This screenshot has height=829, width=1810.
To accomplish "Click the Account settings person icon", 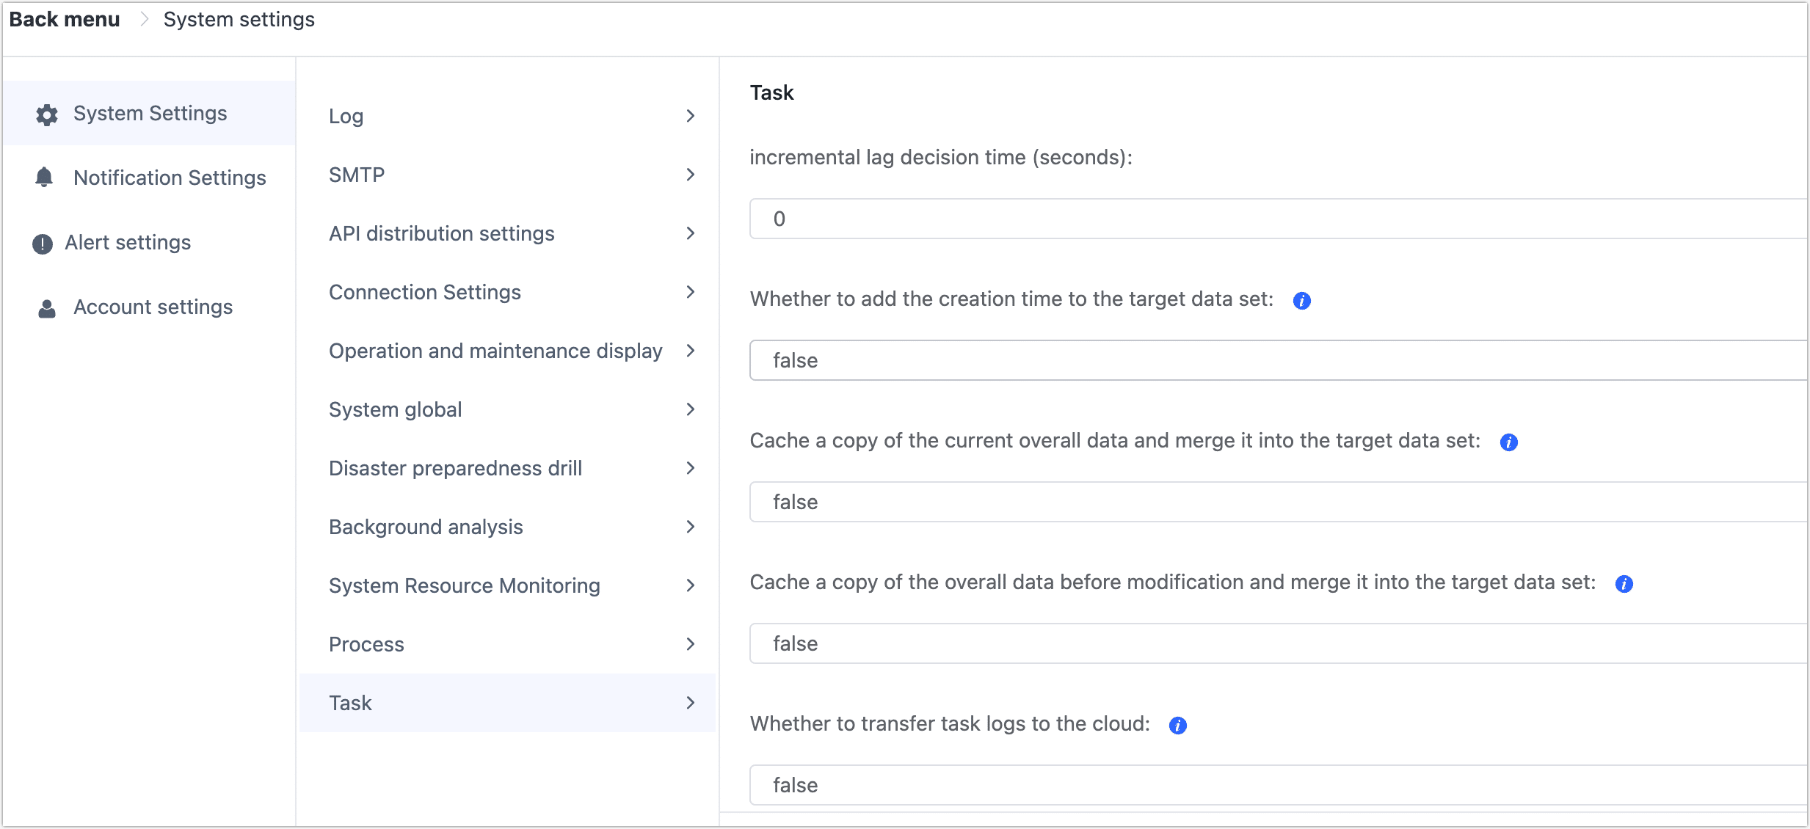I will tap(46, 308).
